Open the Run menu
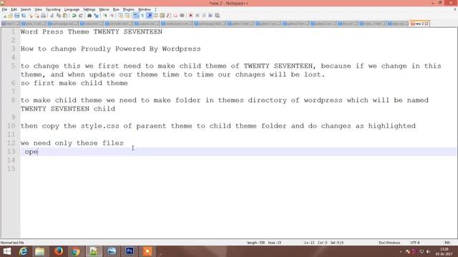 (x=116, y=9)
